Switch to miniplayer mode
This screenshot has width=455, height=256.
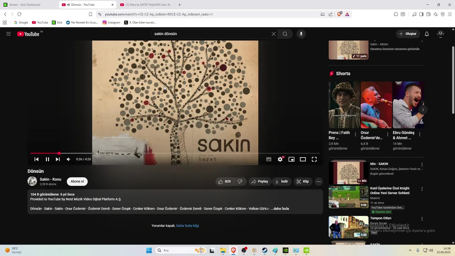[x=291, y=159]
